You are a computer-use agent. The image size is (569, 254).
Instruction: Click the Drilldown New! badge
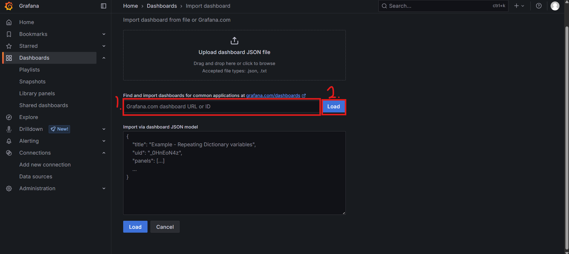[x=59, y=129]
